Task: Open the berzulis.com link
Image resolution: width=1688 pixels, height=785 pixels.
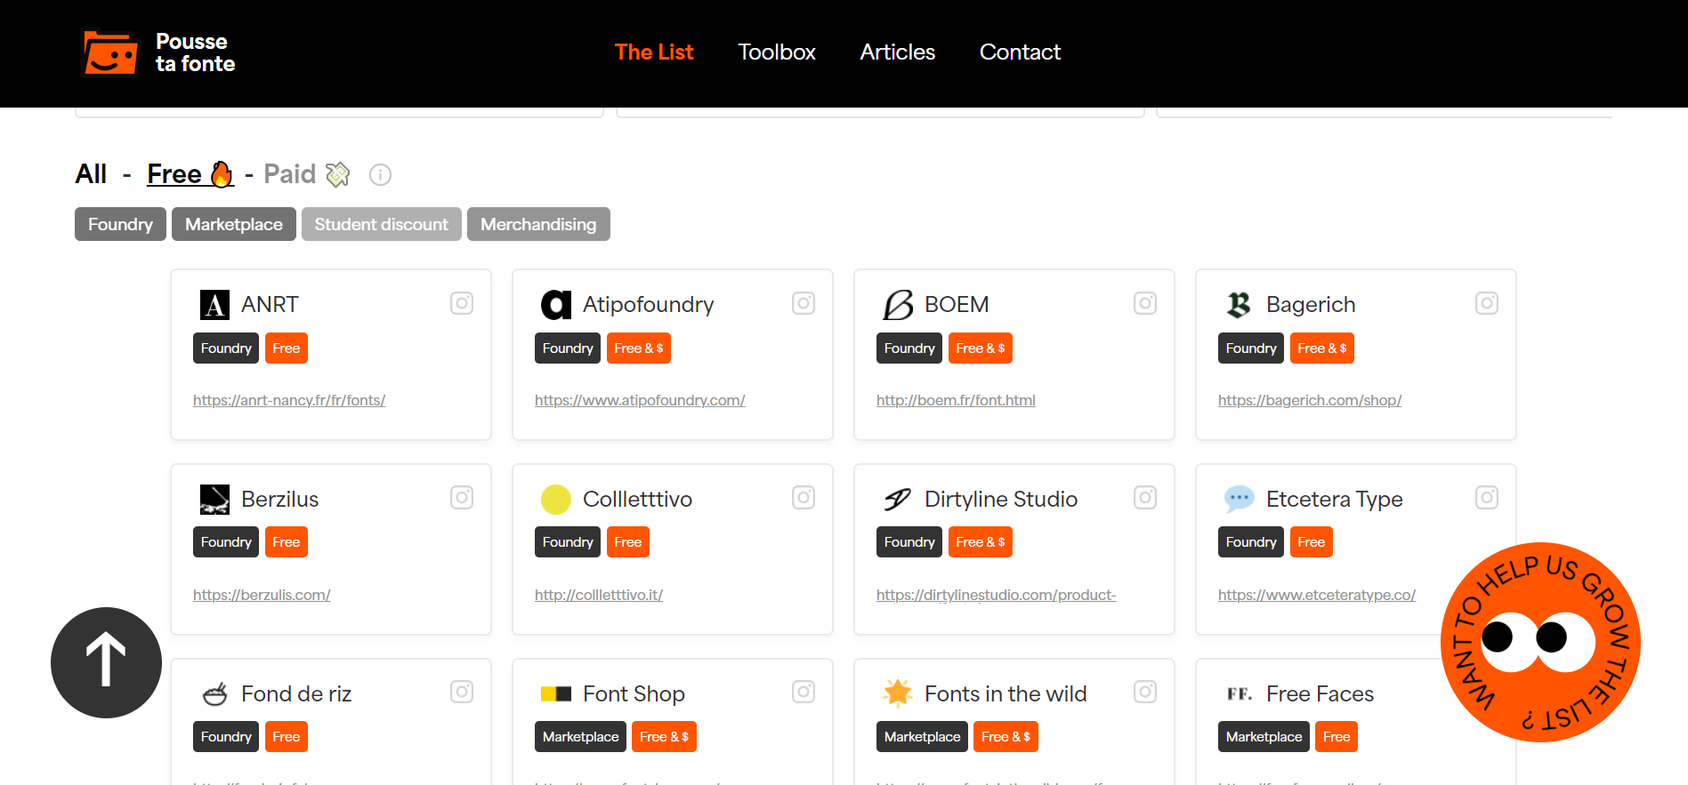Action: click(262, 595)
